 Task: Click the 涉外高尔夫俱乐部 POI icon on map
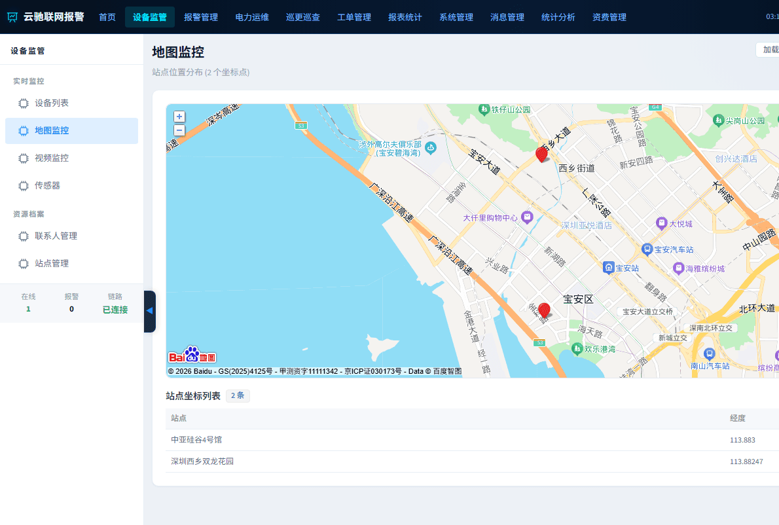coord(431,147)
